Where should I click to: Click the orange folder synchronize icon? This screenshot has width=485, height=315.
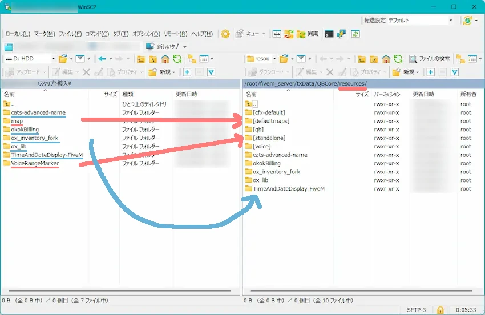click(289, 34)
